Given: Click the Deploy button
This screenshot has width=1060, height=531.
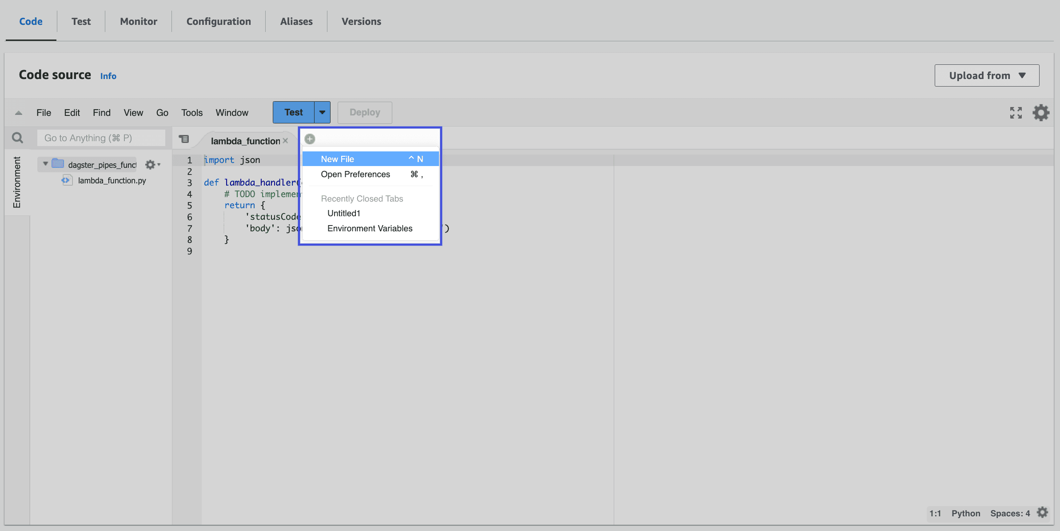Looking at the screenshot, I should tap(364, 112).
